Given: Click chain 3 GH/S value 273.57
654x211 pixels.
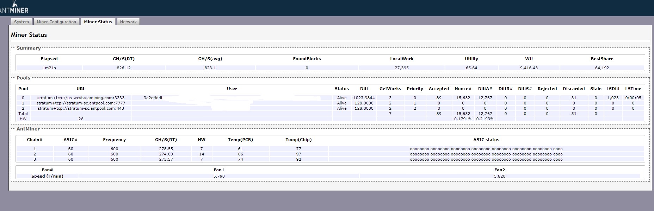Looking at the screenshot, I should click(166, 159).
